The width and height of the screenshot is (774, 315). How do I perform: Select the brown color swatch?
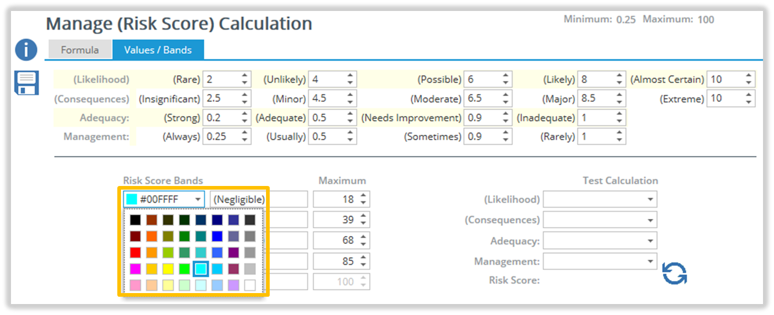tap(152, 220)
